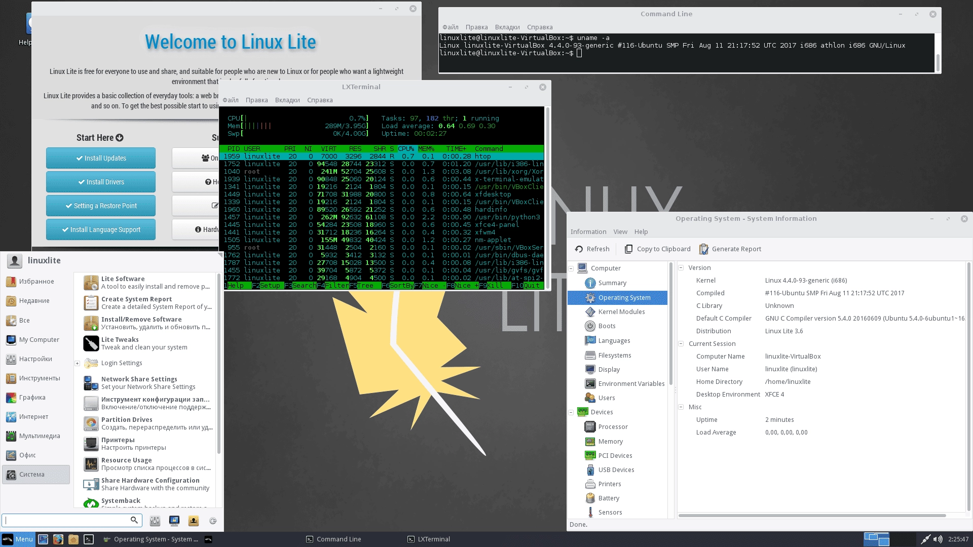Screen dimensions: 973x547
Task: Click the lock screen icon in menu
Action: point(174,521)
